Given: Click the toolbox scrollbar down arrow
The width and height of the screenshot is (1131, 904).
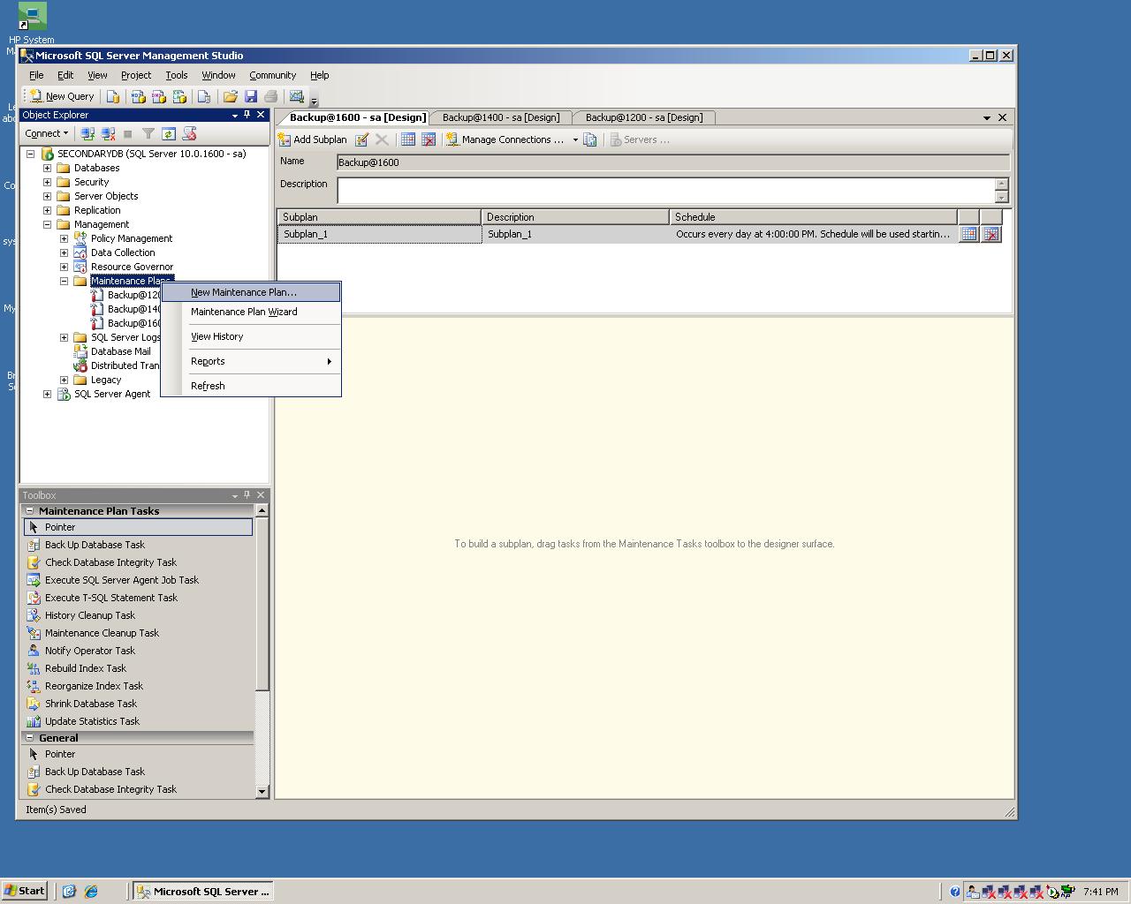Looking at the screenshot, I should [262, 792].
